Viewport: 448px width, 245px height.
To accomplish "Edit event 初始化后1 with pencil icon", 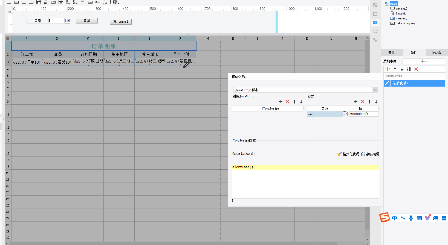I will coord(387,83).
